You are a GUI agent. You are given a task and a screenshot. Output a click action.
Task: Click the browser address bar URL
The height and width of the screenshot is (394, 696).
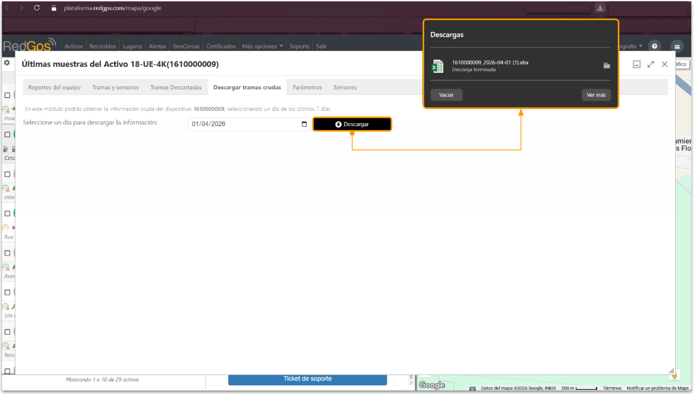tap(112, 8)
